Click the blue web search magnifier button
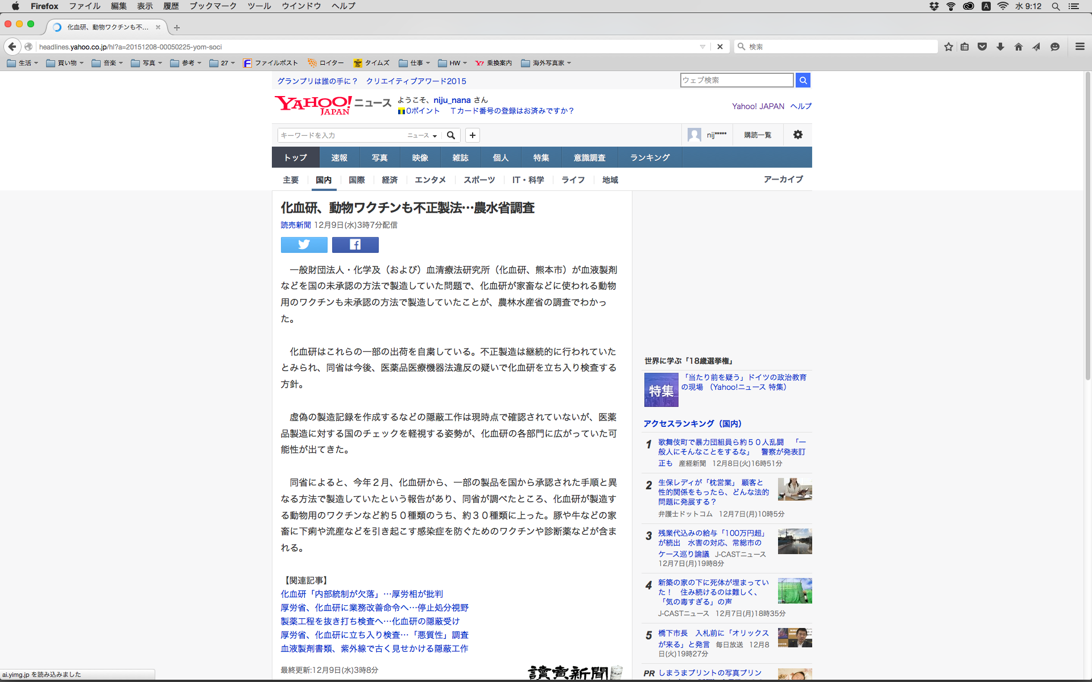The width and height of the screenshot is (1092, 682). point(803,80)
